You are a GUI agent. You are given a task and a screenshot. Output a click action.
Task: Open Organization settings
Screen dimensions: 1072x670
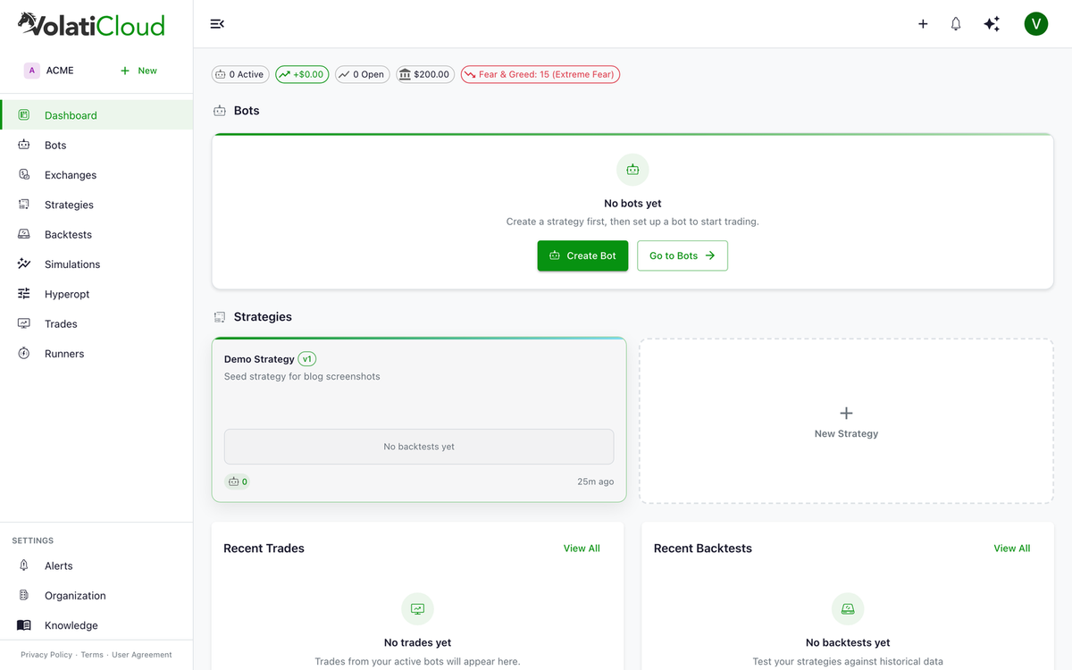pos(96,596)
